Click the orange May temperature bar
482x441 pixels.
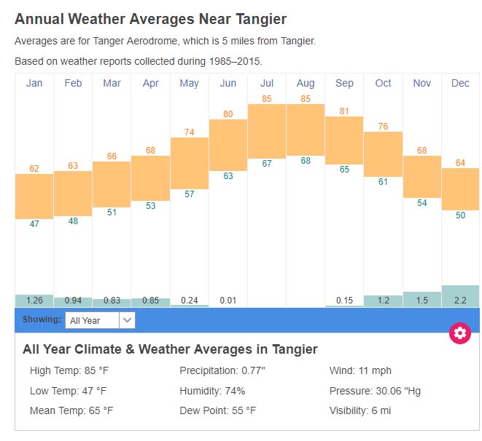[x=190, y=163]
